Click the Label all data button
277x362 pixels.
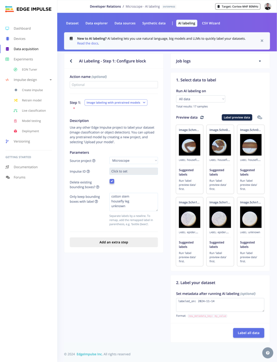pos(249,333)
